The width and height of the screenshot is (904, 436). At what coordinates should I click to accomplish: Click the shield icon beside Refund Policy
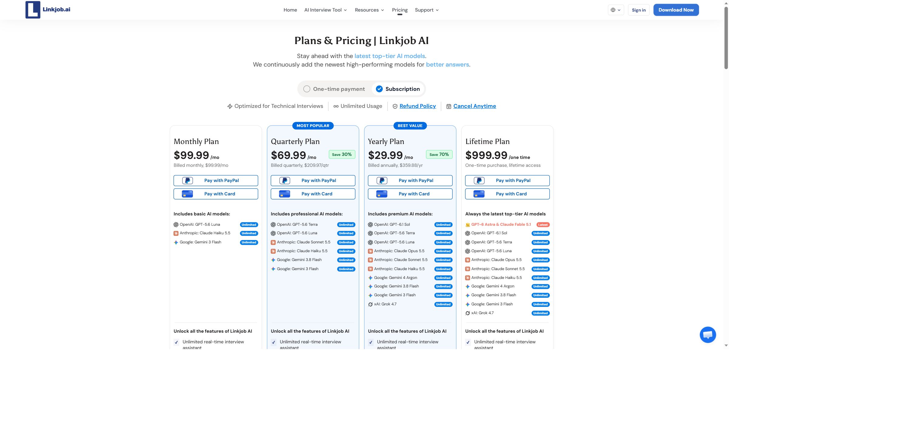[x=395, y=106]
